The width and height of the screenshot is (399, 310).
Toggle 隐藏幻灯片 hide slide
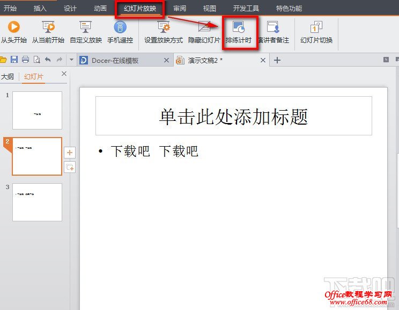point(204,32)
